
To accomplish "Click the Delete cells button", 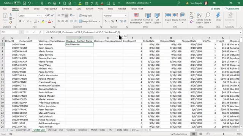I will coord(175,18).
